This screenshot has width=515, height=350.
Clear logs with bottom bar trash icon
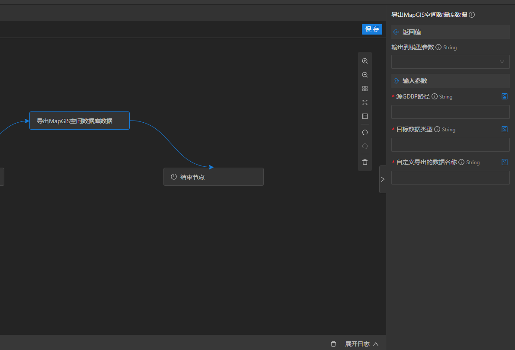click(x=333, y=344)
